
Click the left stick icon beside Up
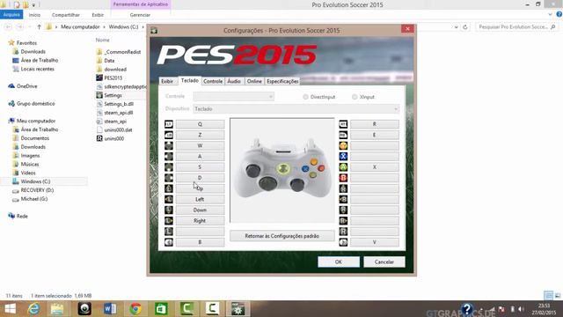pyautogui.click(x=168, y=188)
